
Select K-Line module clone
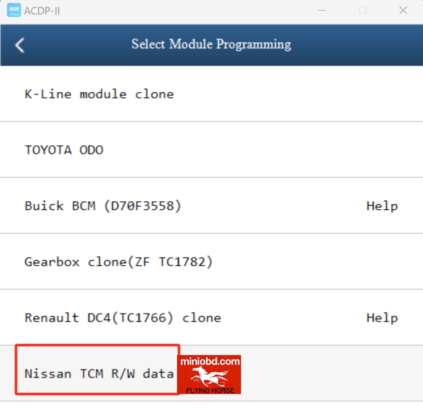(x=99, y=94)
